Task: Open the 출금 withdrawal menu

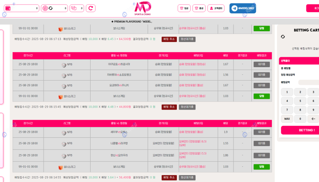Action: 199,8
